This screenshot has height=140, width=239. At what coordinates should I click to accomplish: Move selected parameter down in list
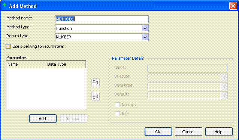click(96, 96)
